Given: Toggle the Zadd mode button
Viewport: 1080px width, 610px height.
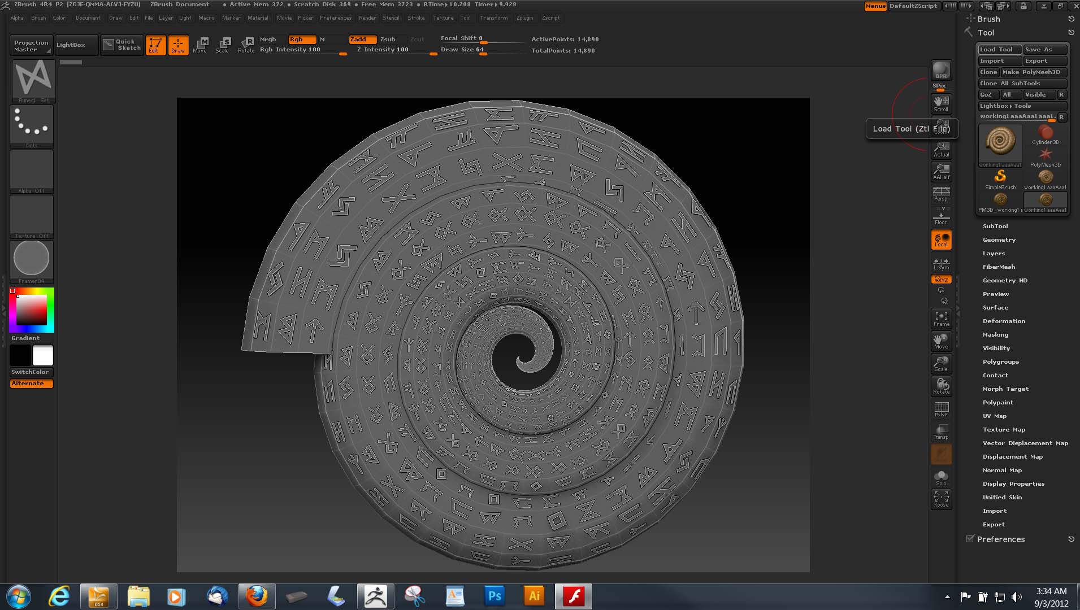Looking at the screenshot, I should pos(362,40).
